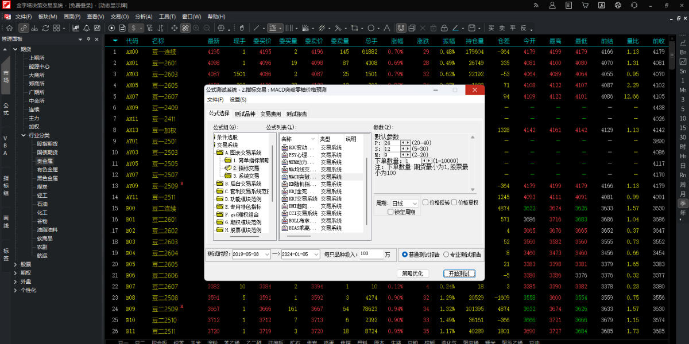Select the ellipse drawing tool
This screenshot has width=689, height=344.
coord(371,28)
